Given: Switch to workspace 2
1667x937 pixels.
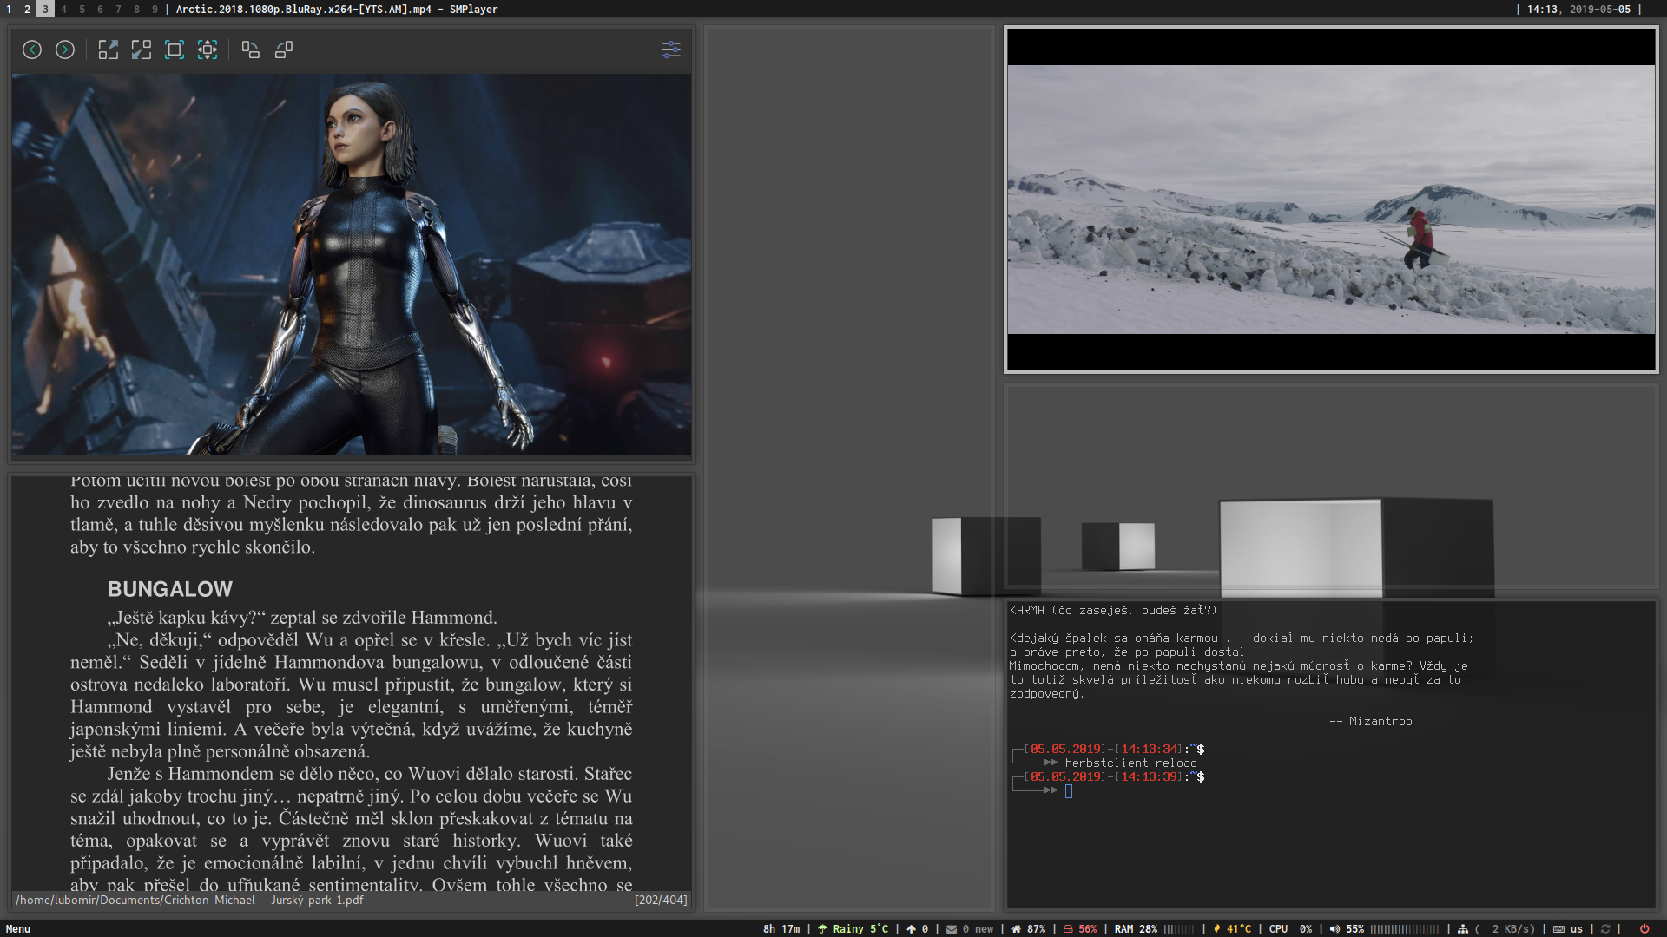Looking at the screenshot, I should pos(27,9).
